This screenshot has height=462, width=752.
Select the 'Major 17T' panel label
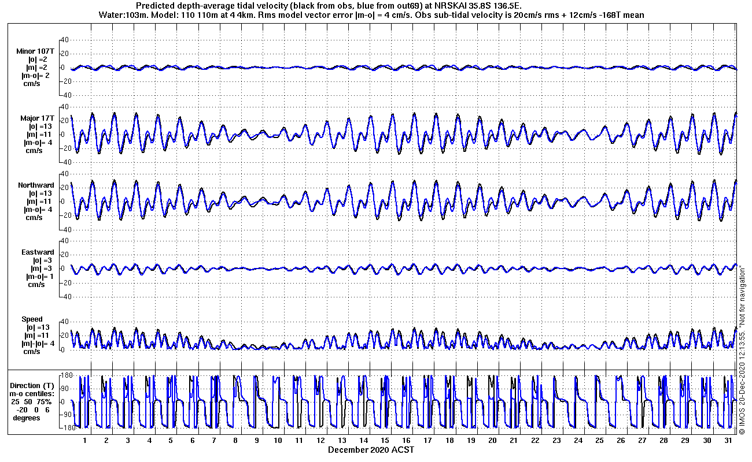coord(36,118)
